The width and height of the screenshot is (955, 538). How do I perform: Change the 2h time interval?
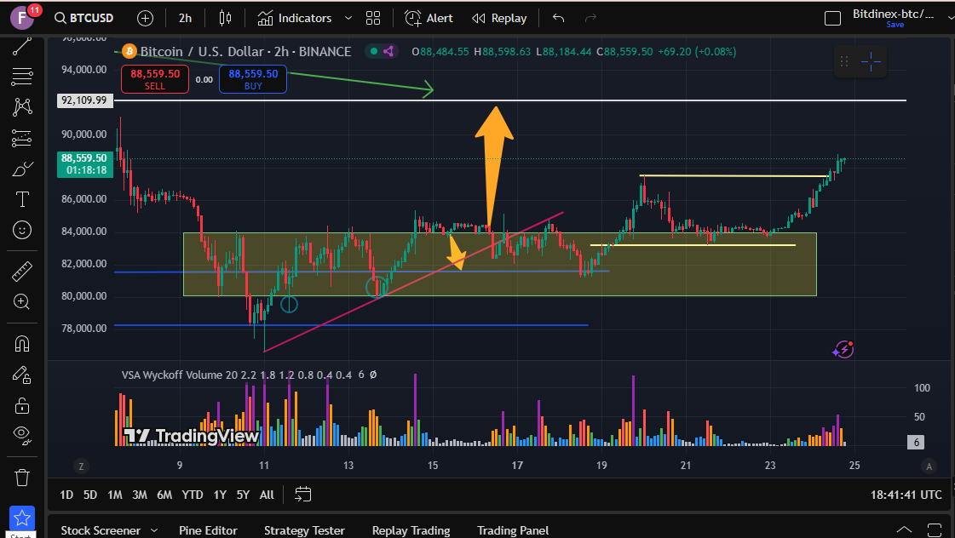(185, 18)
